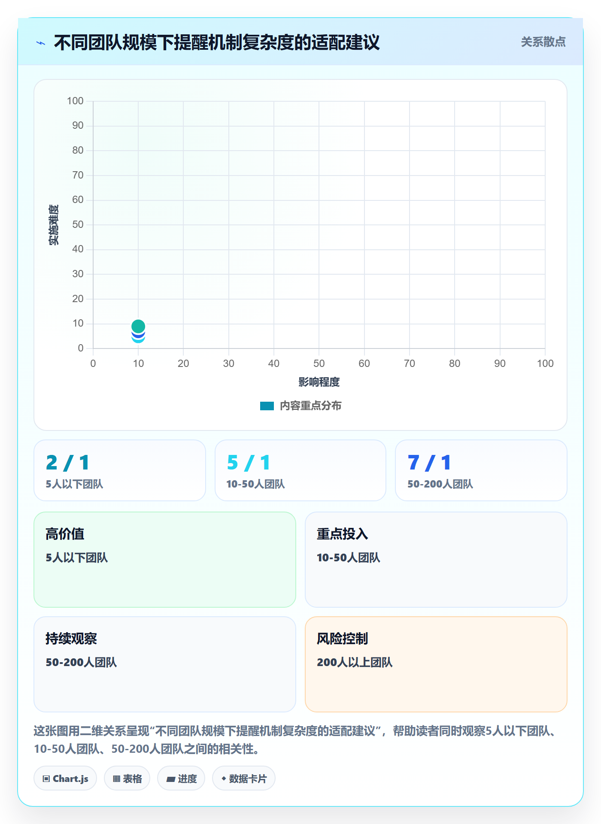
Task: Click the 关系散点 label in header
Action: [x=543, y=42]
